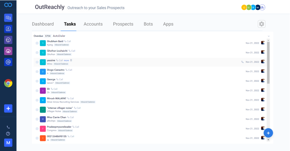Click the delete trash icon on yassine row
This screenshot has height=151, width=290.
tap(71, 60)
